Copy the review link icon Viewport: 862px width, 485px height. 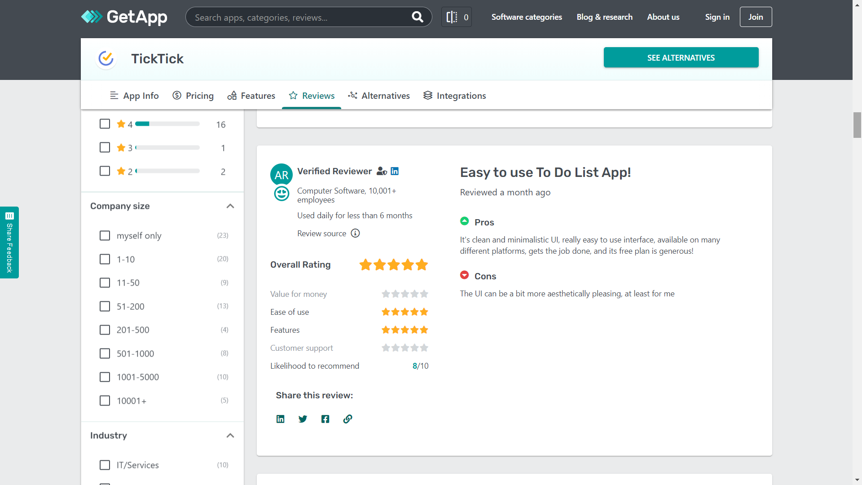coord(347,419)
